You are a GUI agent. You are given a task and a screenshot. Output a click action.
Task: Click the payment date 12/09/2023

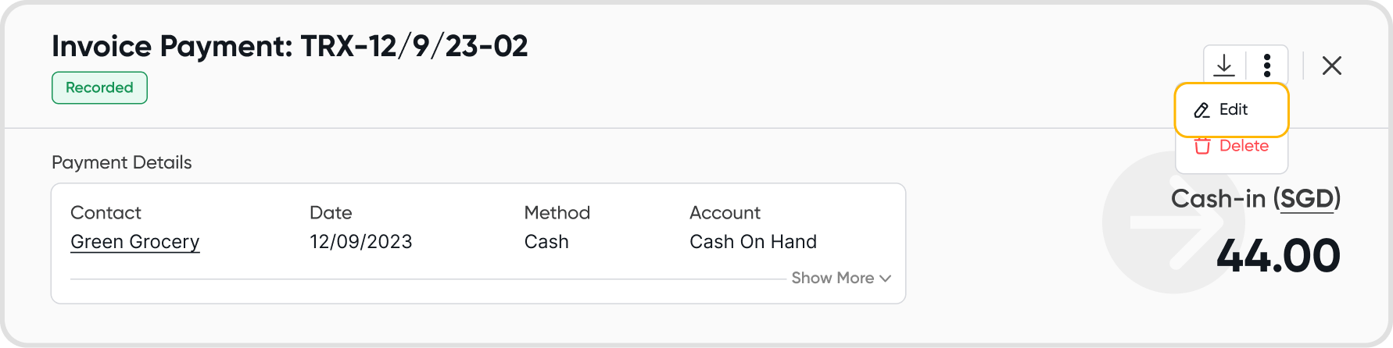click(360, 242)
